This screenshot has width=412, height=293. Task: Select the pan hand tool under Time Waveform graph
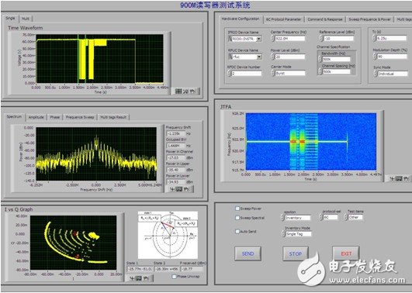(x=192, y=91)
